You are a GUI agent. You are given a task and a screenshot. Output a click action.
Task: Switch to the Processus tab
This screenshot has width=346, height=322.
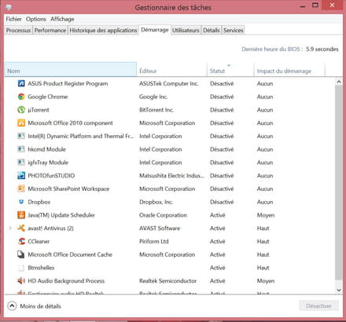pos(18,31)
